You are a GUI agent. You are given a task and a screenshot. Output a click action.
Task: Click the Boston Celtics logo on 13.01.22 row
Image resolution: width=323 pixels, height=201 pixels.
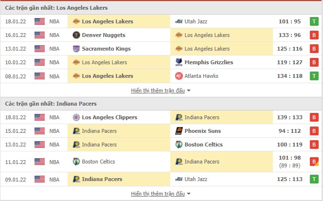[179, 145]
